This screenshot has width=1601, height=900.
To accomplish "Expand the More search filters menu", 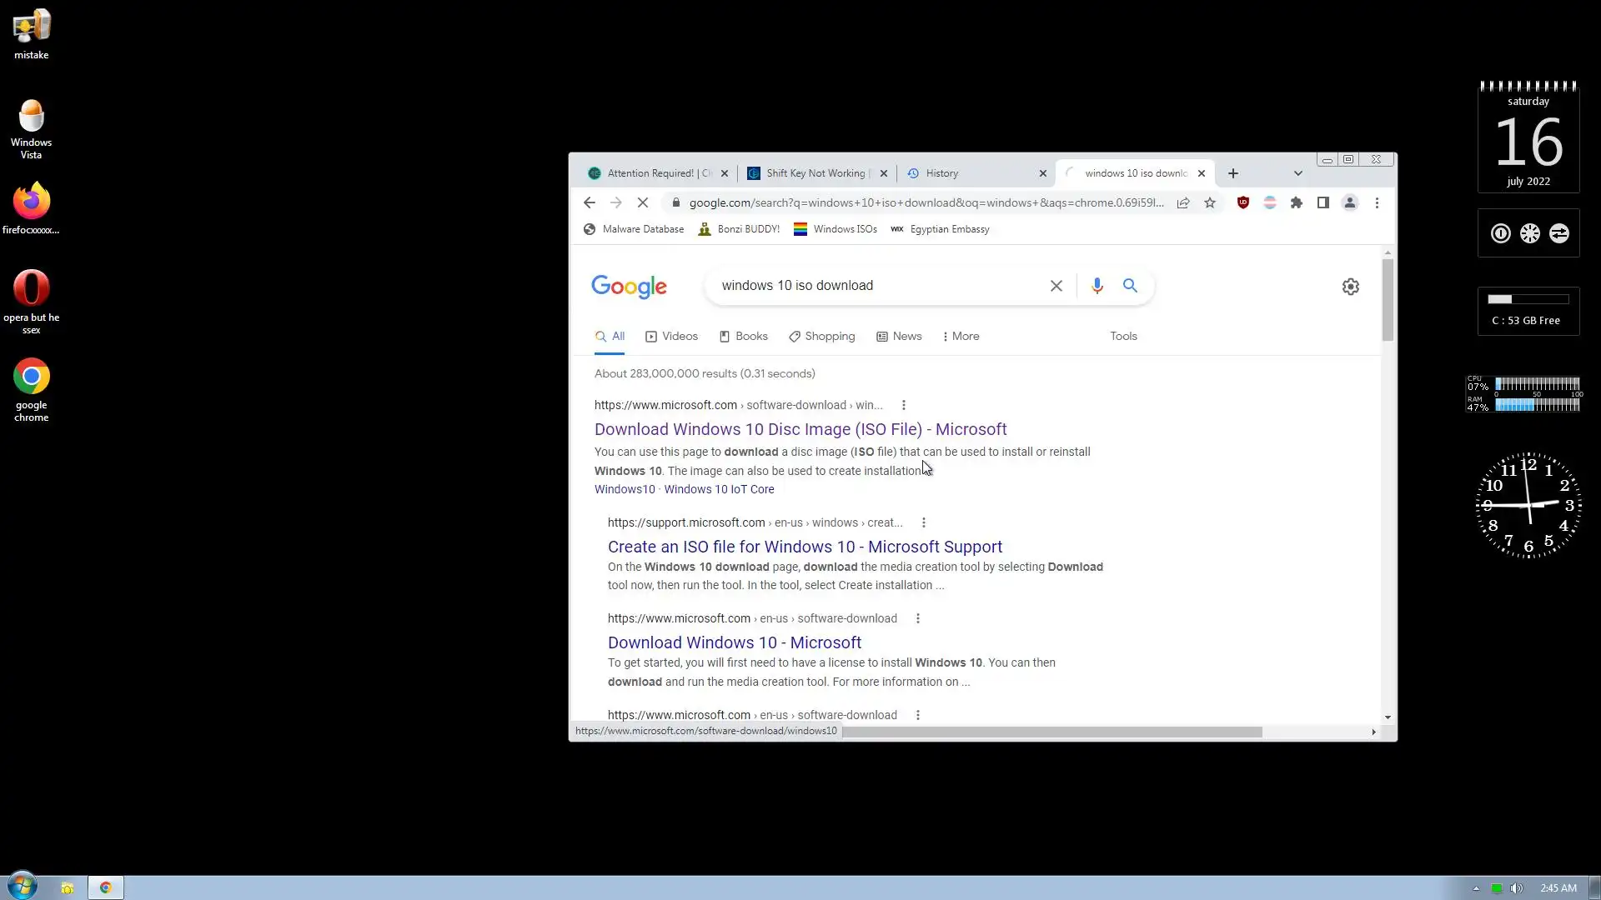I will point(961,337).
